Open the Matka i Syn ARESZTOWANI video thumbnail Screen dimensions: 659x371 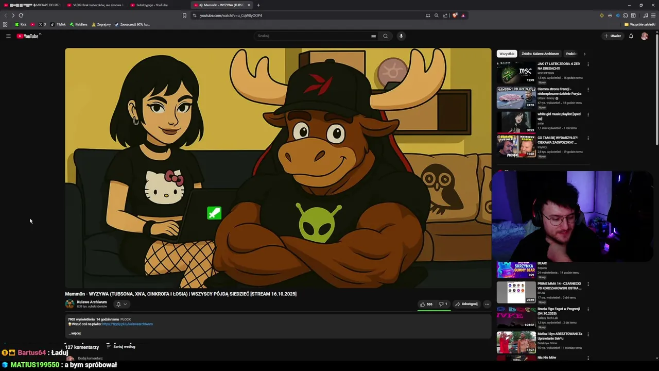(516, 343)
